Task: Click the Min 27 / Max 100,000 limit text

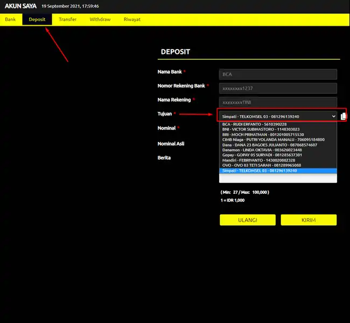Action: click(x=245, y=192)
